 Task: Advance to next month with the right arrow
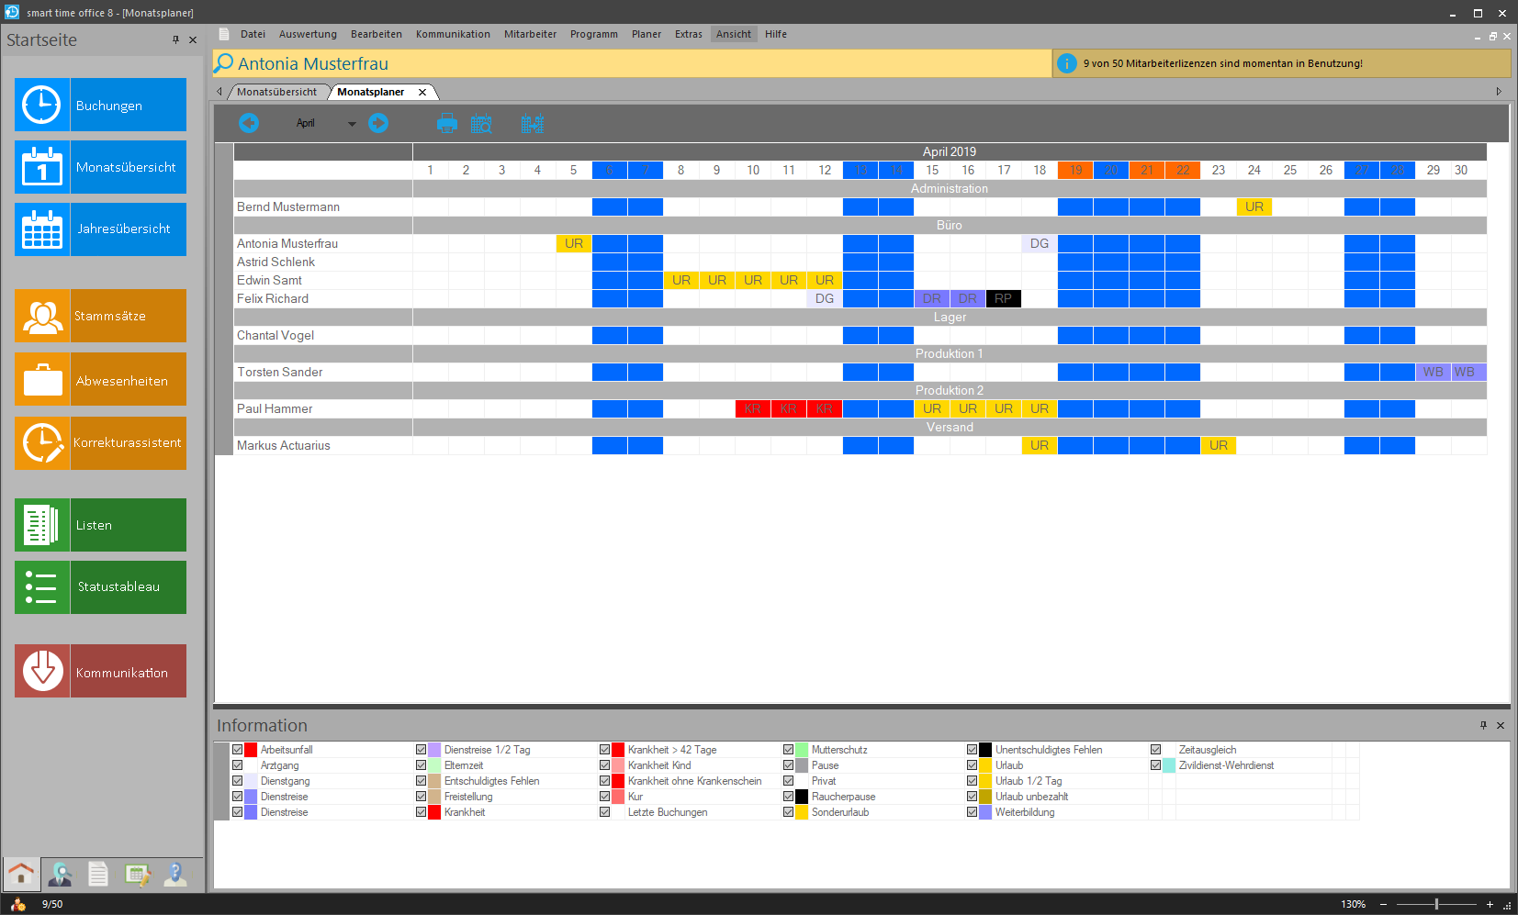tap(378, 123)
